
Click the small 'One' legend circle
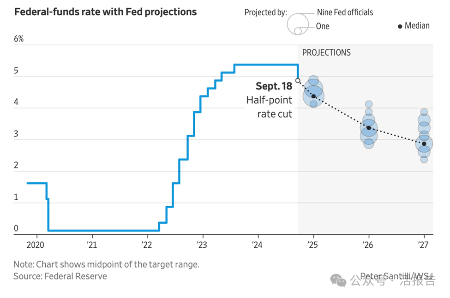(298, 31)
